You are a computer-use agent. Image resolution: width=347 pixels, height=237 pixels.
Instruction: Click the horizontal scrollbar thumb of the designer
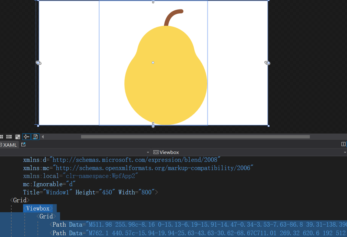point(195,137)
